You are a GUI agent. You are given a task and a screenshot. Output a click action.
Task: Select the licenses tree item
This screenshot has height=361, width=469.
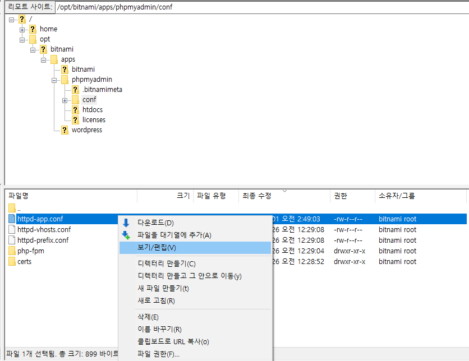94,120
